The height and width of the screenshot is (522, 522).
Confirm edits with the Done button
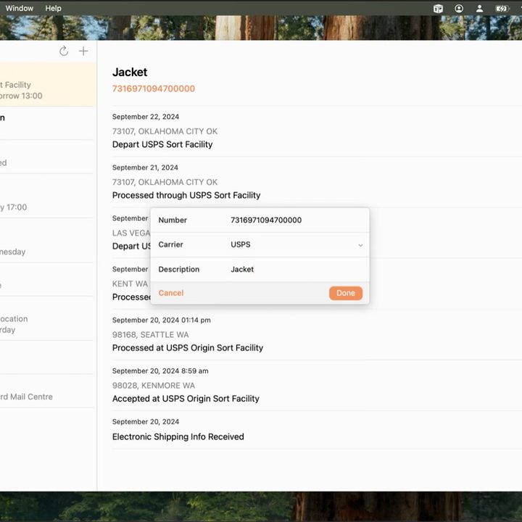(346, 293)
